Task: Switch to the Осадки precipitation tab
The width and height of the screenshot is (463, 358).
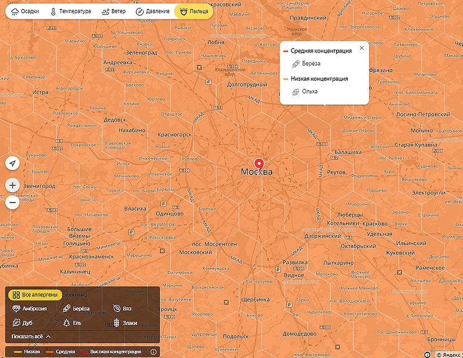Action: (25, 12)
